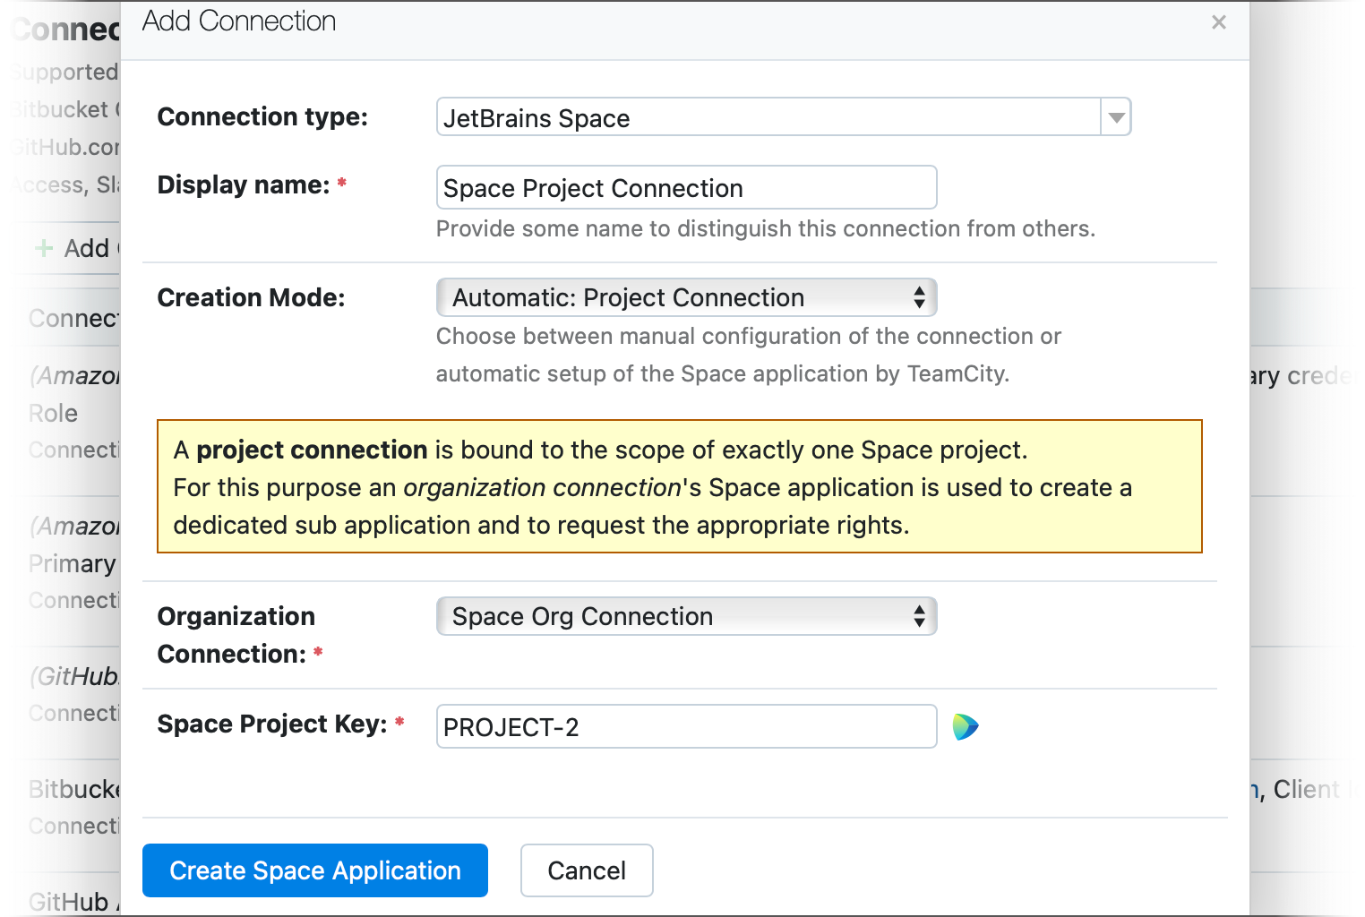1365x917 pixels.
Task: Click the JetBrains Space logo icon
Action: 966,725
